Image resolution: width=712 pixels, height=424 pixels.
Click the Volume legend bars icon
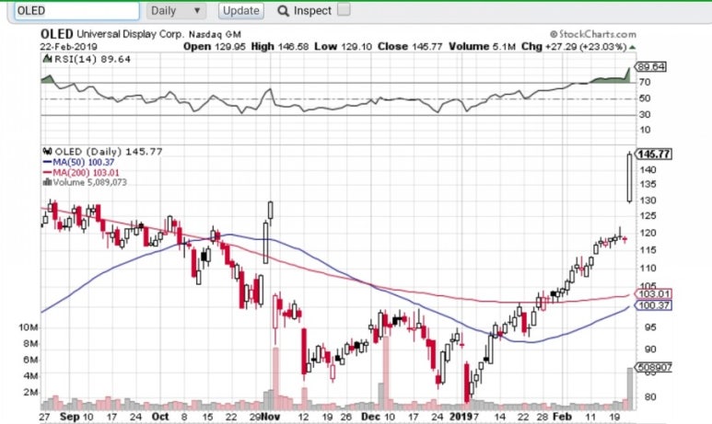pyautogui.click(x=47, y=182)
